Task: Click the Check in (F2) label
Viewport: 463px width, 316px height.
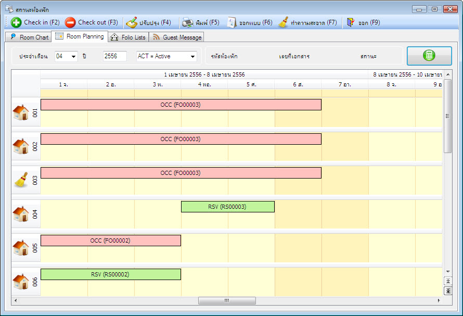Action: [x=42, y=22]
